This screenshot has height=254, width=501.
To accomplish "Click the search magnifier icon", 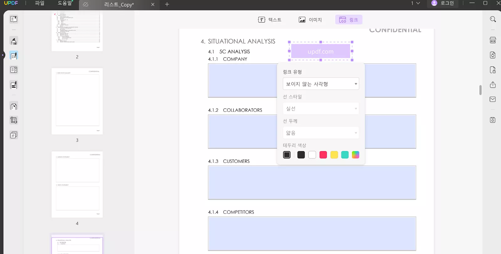I will tap(493, 19).
